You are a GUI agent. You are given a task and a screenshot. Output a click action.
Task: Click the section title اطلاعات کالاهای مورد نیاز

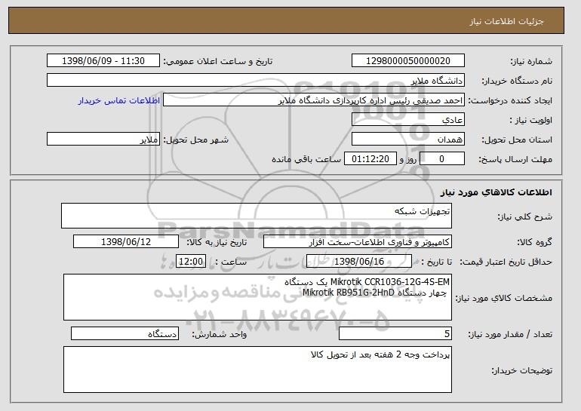[496, 192]
